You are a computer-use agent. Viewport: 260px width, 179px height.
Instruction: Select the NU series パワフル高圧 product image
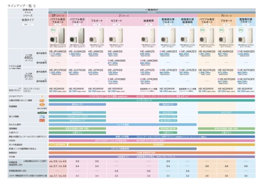tap(207, 36)
